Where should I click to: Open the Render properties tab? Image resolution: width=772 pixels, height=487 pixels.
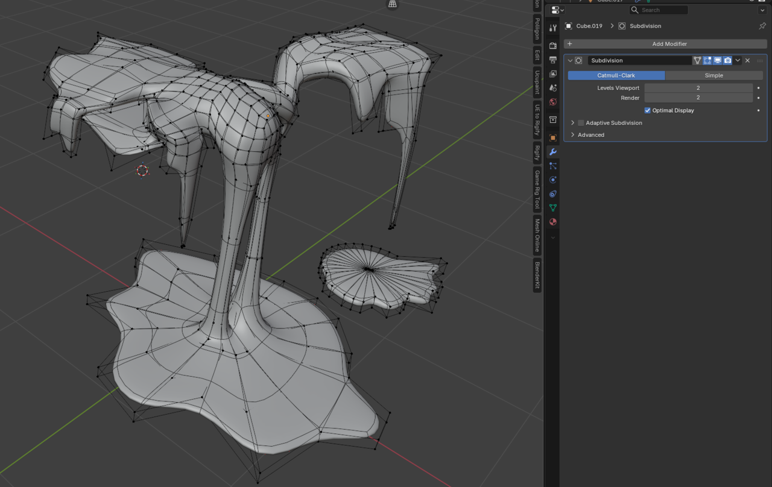coord(552,46)
